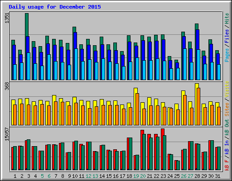The image size is (232, 181).
Task: Click the green weekend day label "27"
Action: point(190,176)
